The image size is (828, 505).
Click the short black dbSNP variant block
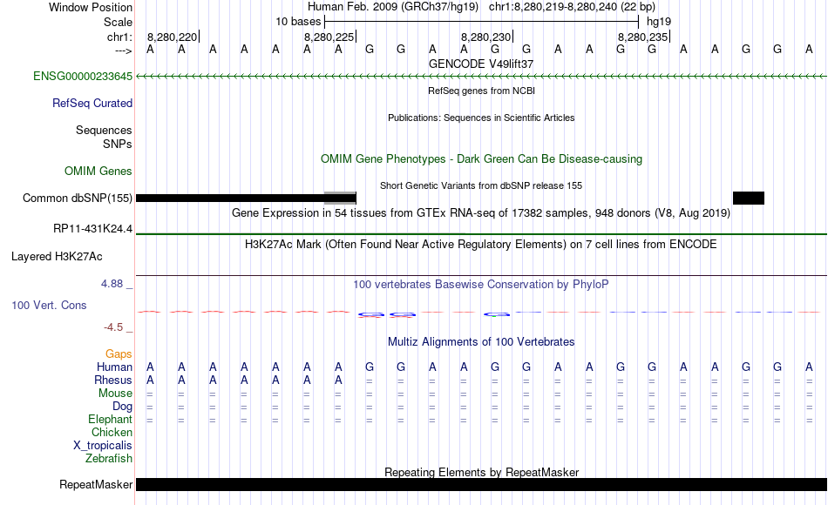(x=749, y=198)
